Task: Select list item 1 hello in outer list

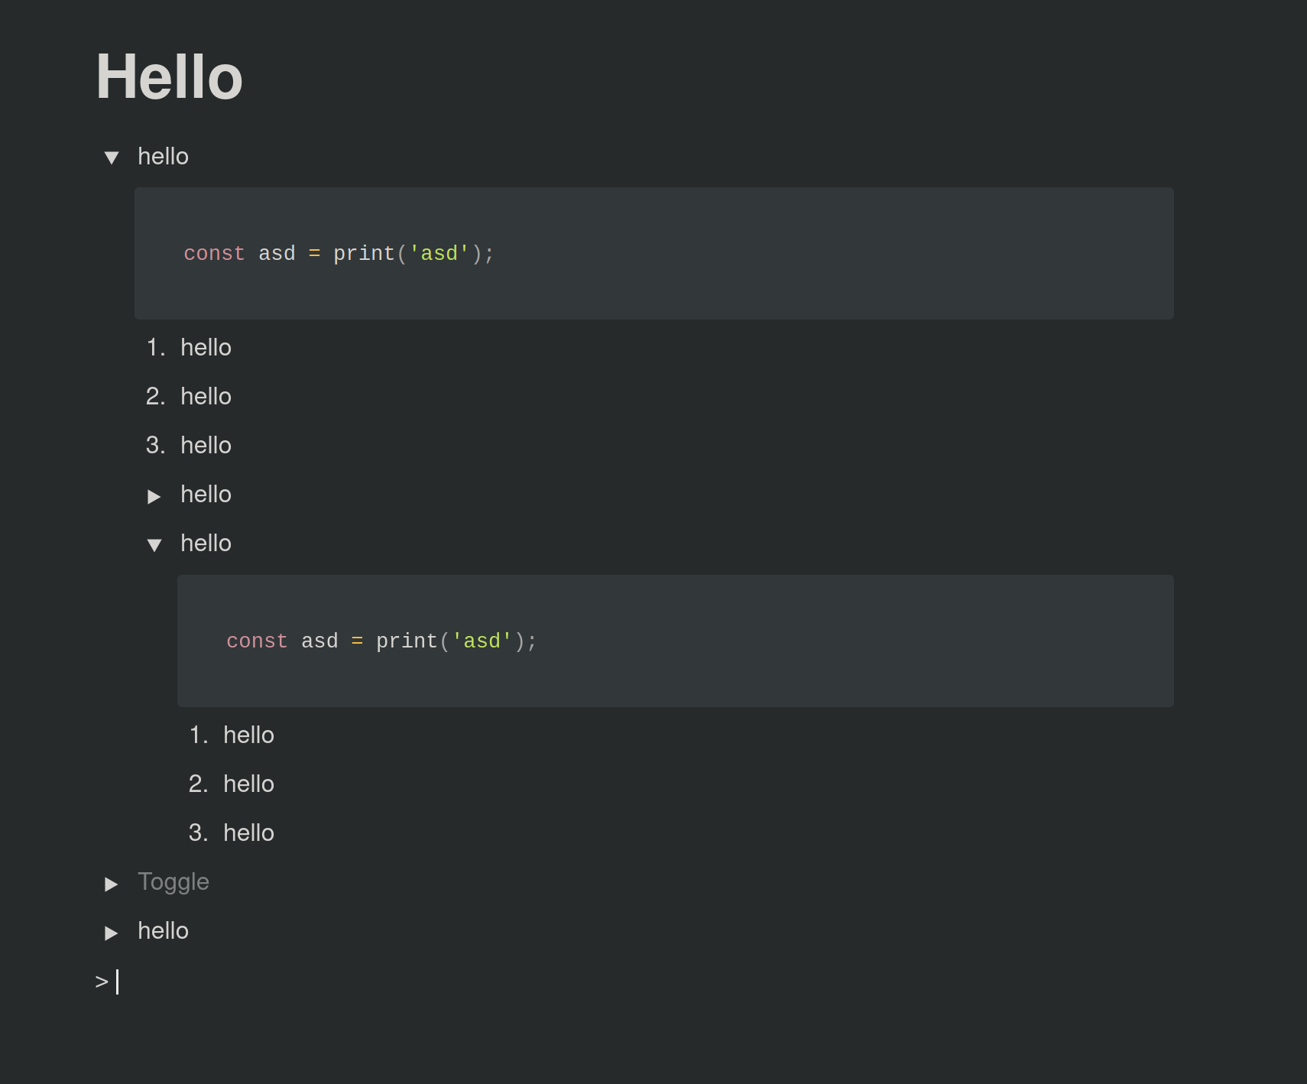Action: (x=206, y=348)
